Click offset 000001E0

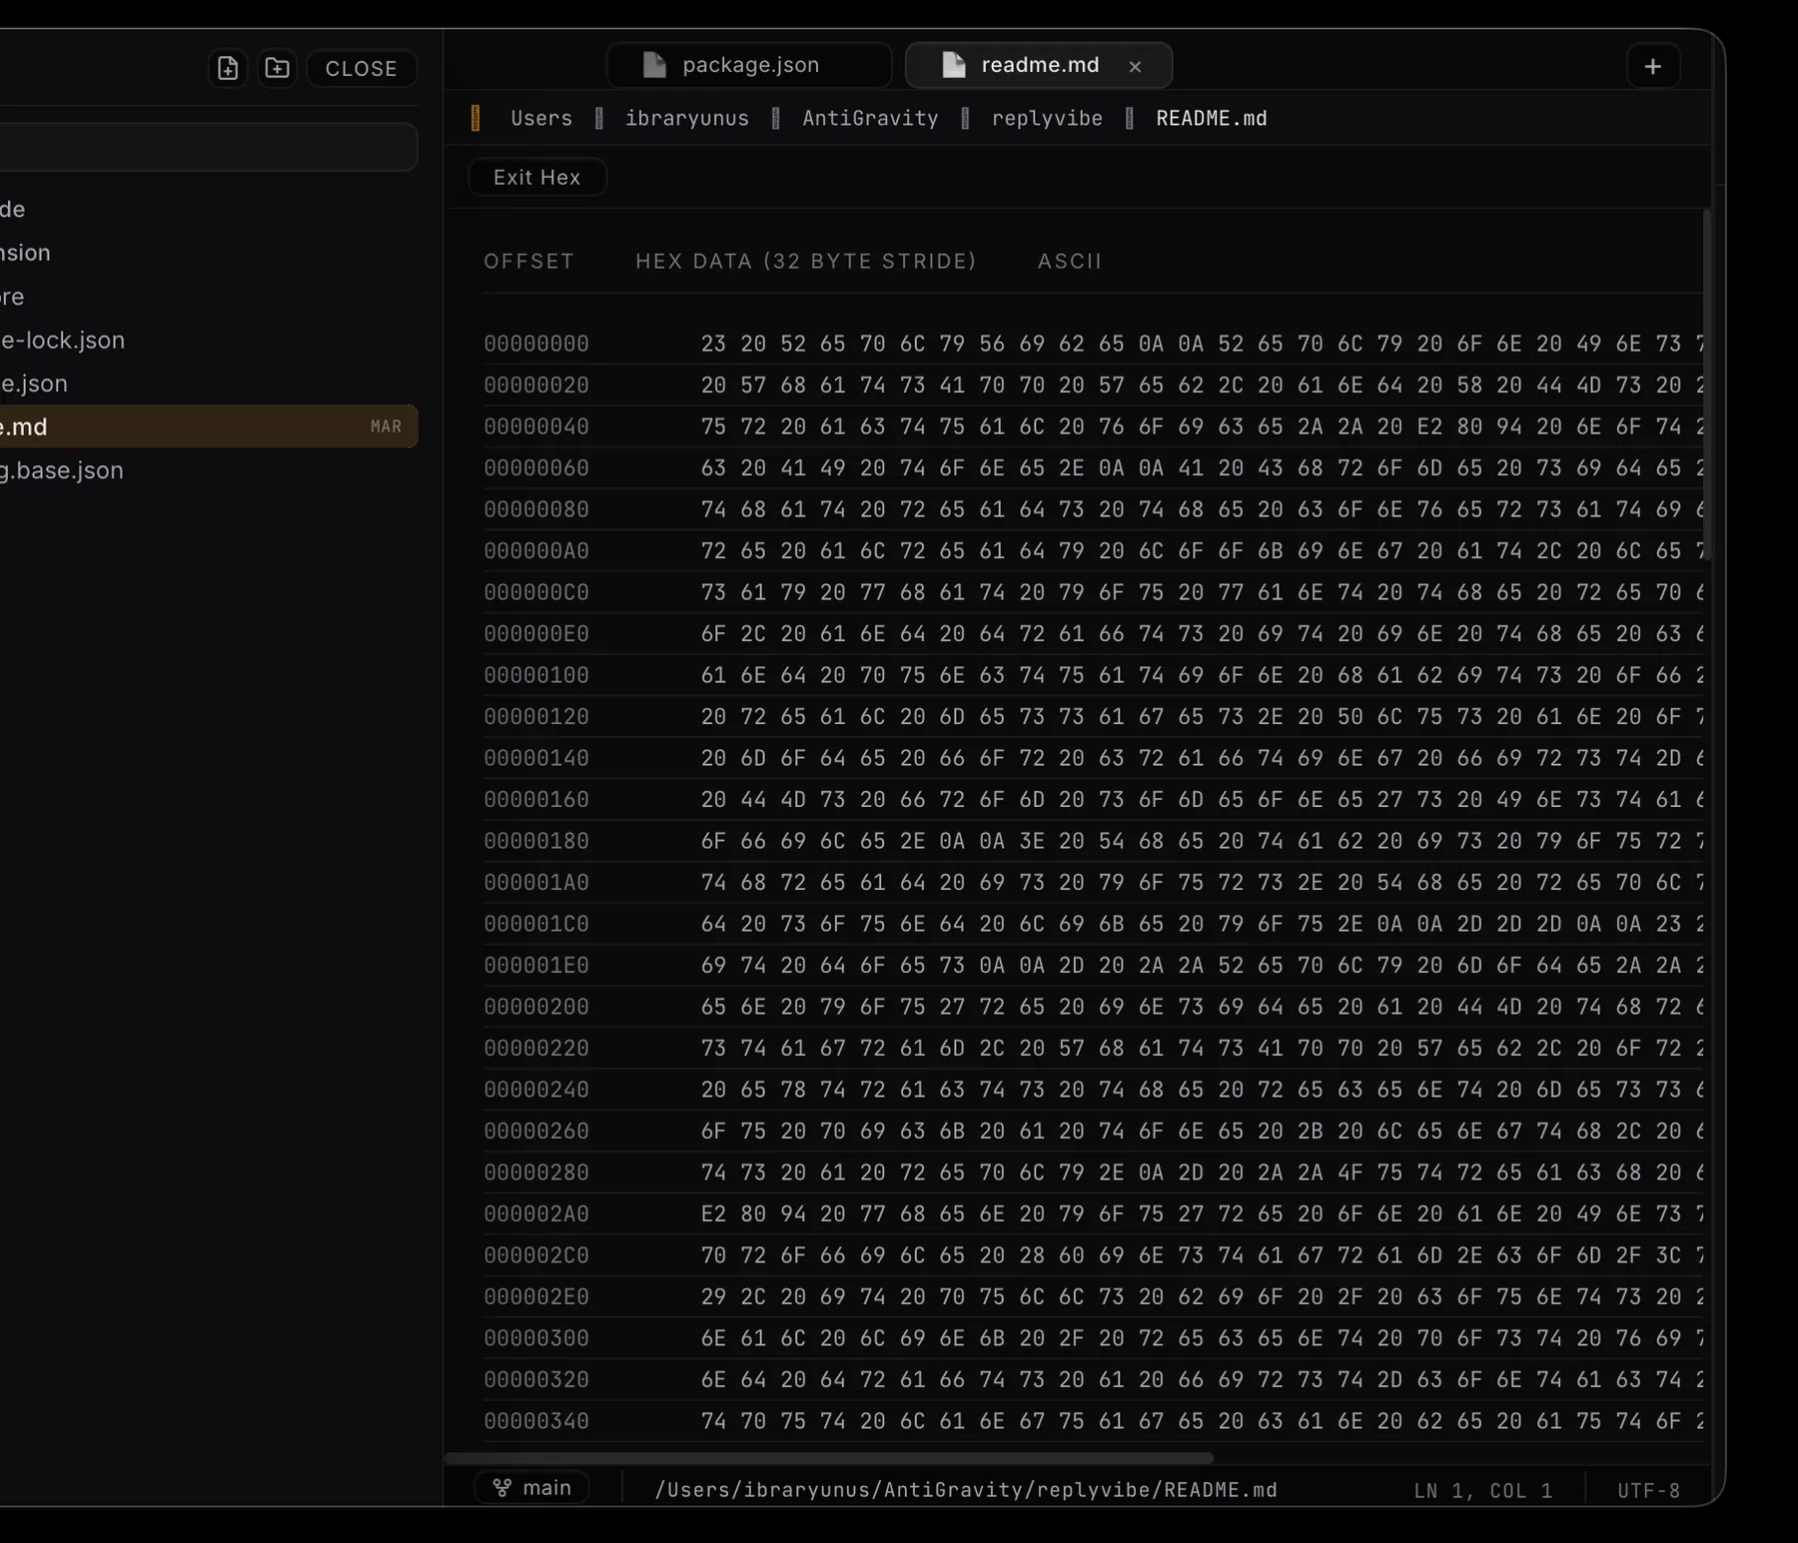[x=536, y=965]
